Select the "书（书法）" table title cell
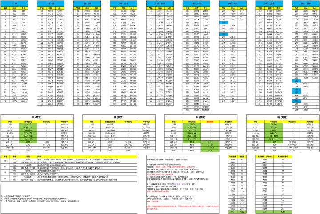 pos(201,117)
